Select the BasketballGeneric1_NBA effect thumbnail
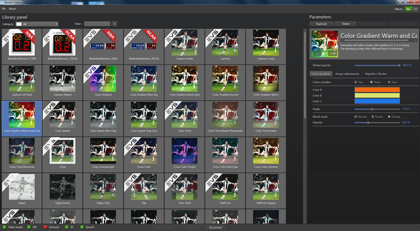 point(22,46)
